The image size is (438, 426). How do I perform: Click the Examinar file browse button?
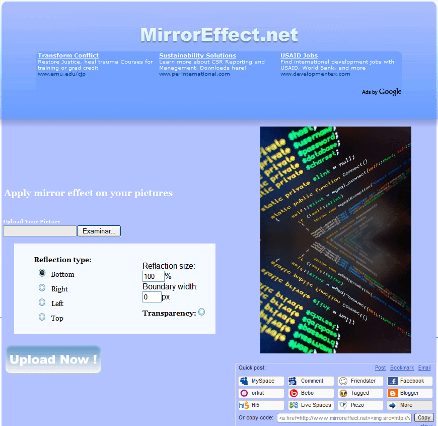click(x=99, y=230)
